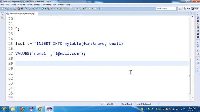Click the Open Perspective icon

[x=180, y=9]
